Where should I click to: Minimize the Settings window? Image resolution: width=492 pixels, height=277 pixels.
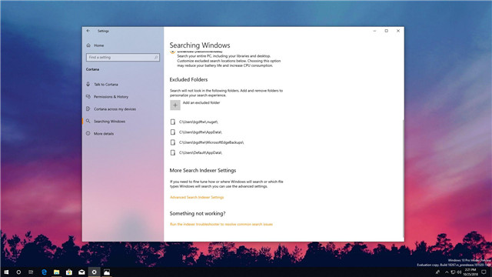(x=374, y=31)
